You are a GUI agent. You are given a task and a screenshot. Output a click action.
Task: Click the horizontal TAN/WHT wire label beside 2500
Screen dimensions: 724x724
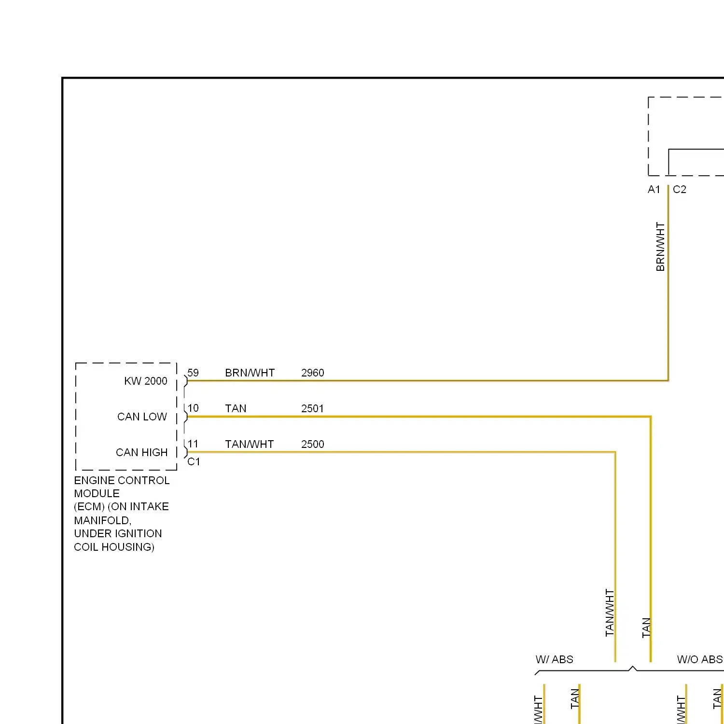(x=250, y=444)
